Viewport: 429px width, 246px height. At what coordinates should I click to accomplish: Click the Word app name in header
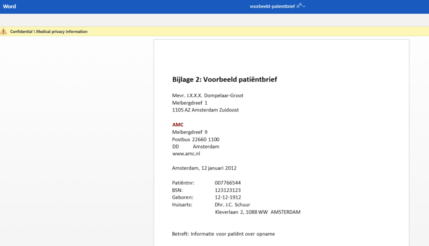pyautogui.click(x=9, y=6)
